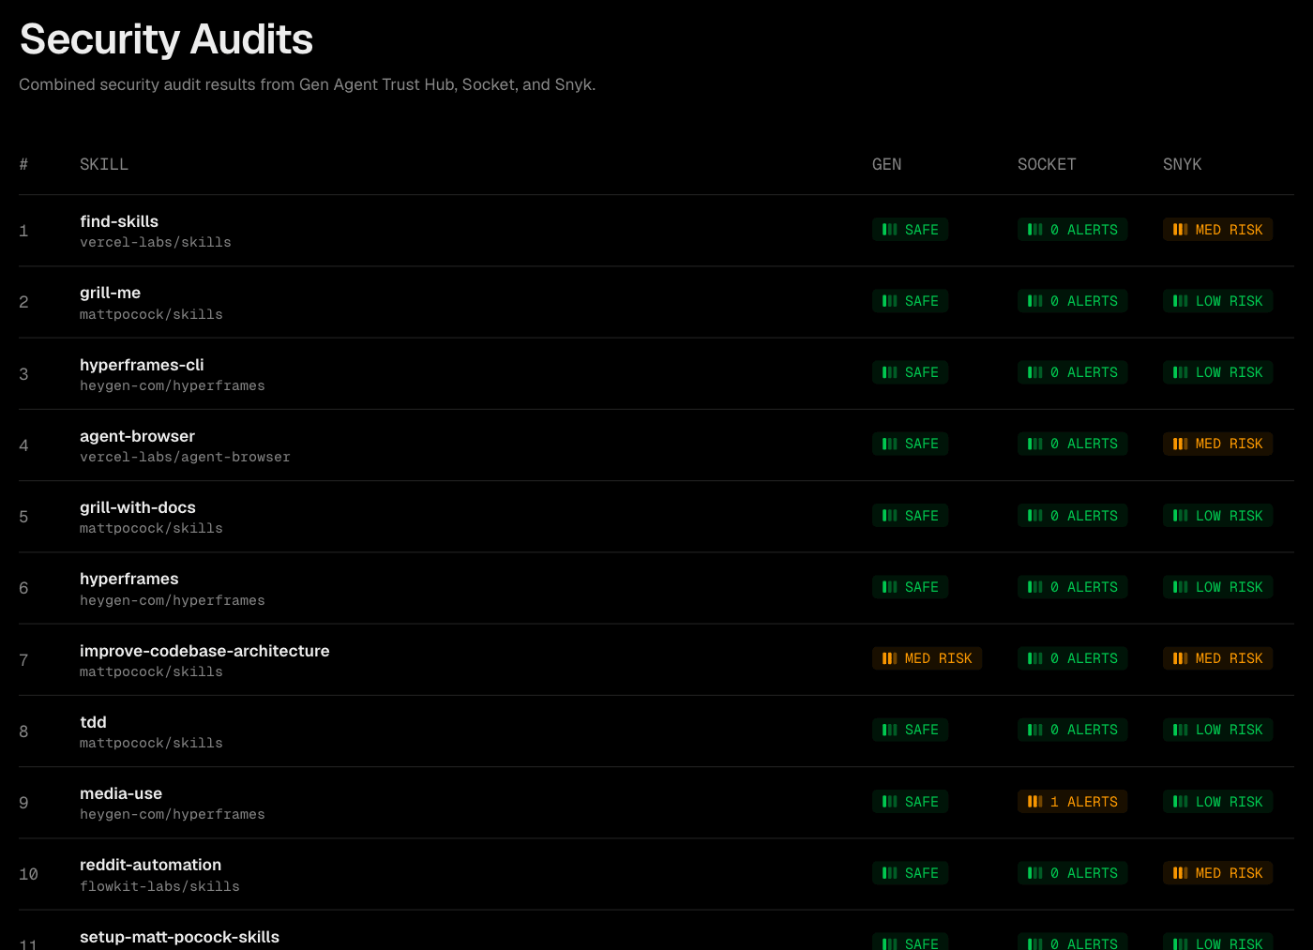Click the SKILL column header
1313x950 pixels.
coord(104,164)
